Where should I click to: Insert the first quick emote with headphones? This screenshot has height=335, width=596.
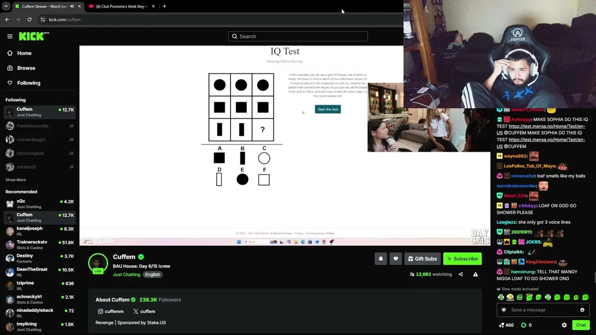[501, 297]
